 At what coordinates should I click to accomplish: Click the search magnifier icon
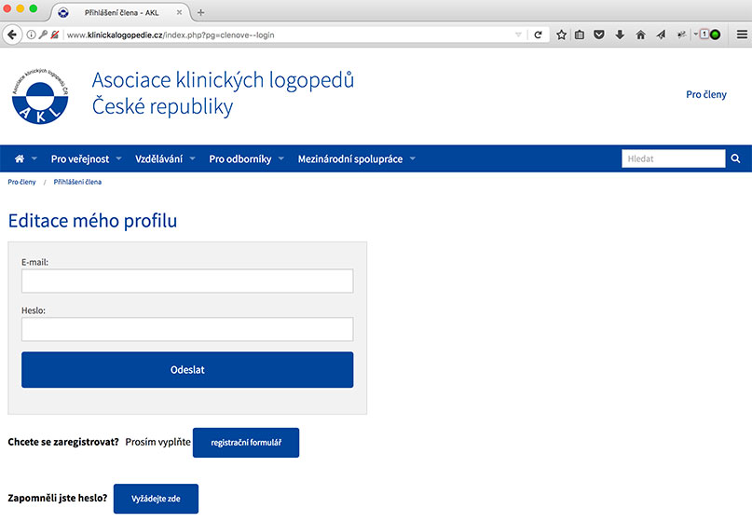[735, 158]
